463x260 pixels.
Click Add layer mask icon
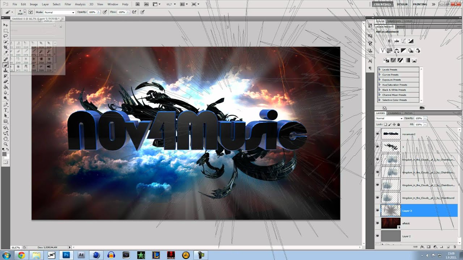tap(429, 247)
